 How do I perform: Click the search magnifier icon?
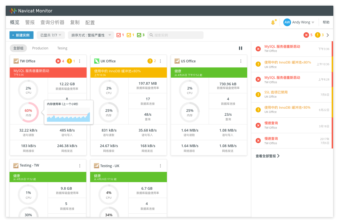pos(151,35)
